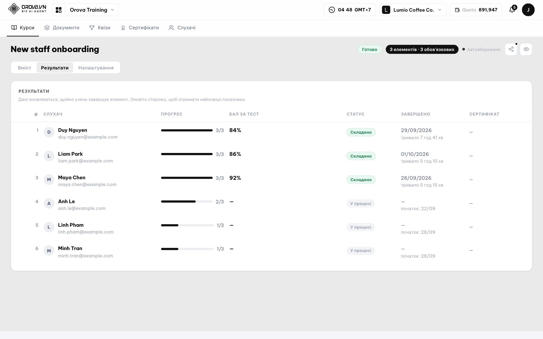Select Duy Nguyen's avatar
Screen dimensions: 543x339
(x=49, y=132)
